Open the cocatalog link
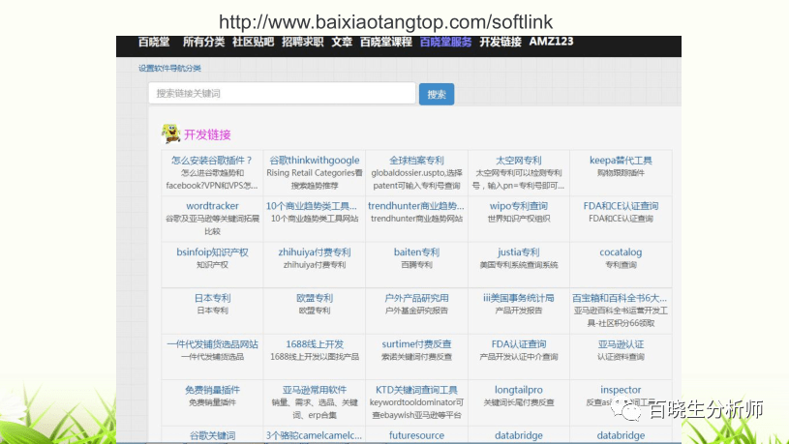This screenshot has height=444, width=789. (x=621, y=252)
